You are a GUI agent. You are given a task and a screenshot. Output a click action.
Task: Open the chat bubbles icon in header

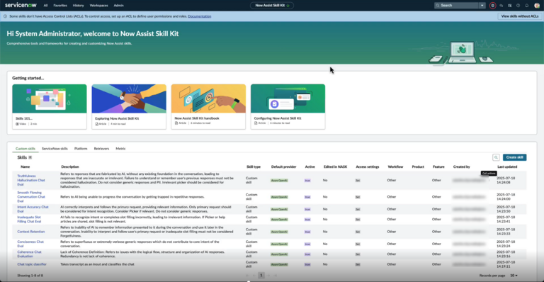[501, 6]
